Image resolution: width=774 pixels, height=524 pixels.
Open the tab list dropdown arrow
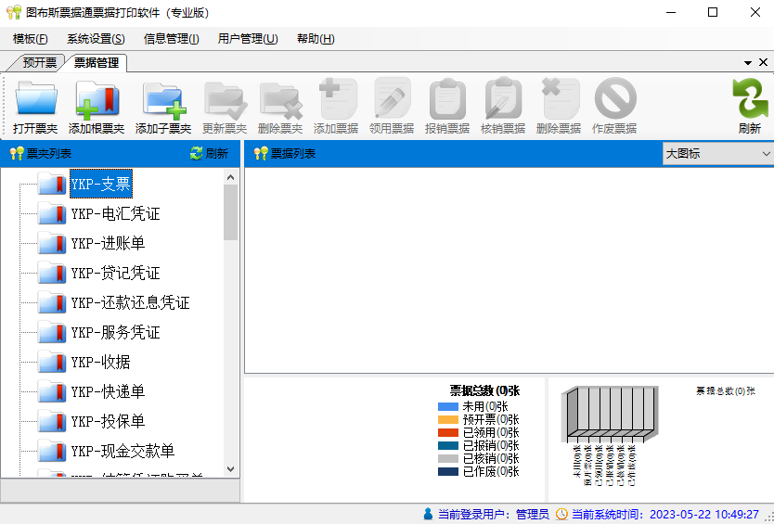[x=747, y=63]
